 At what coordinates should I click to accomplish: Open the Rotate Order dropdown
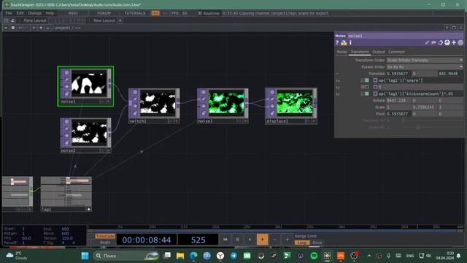pyautogui.click(x=425, y=67)
